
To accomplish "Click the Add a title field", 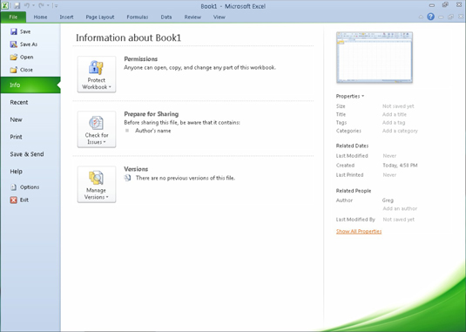I will click(x=395, y=114).
